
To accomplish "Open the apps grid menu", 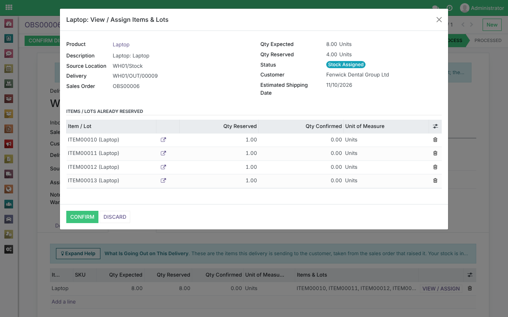I will coord(9,8).
